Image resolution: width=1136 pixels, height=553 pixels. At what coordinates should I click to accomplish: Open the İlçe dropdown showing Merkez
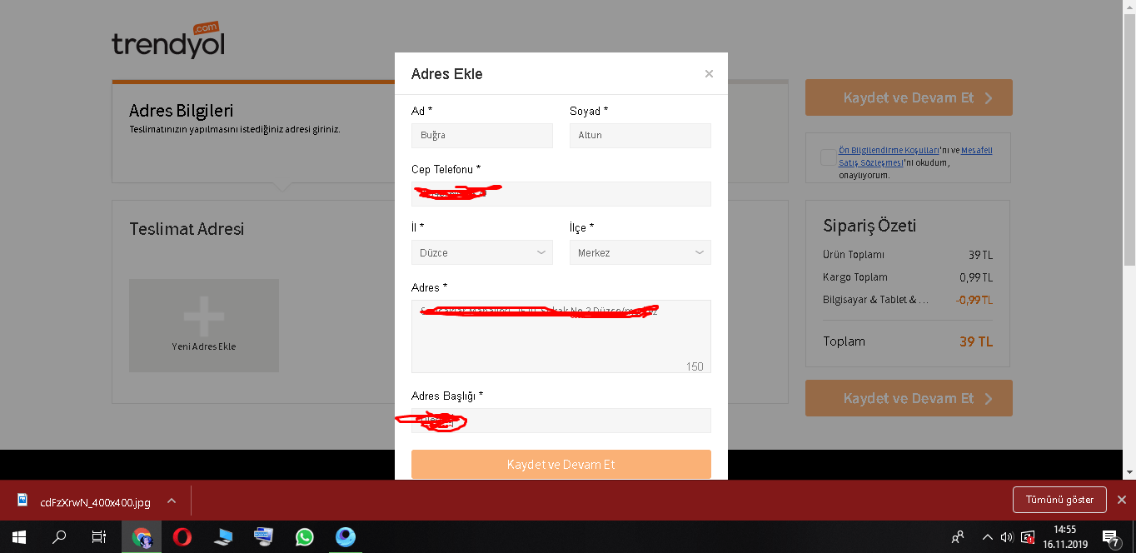(x=640, y=252)
